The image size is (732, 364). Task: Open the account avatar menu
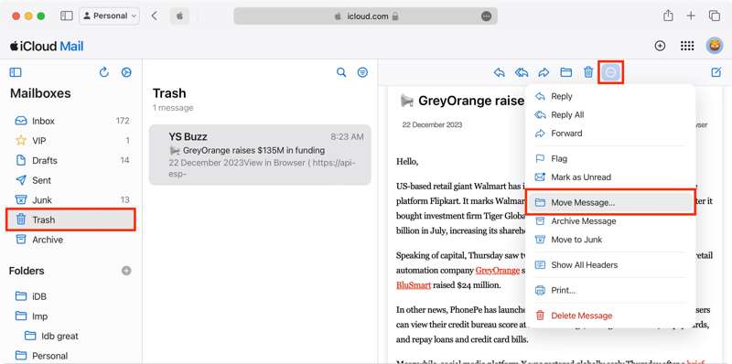[x=715, y=46]
